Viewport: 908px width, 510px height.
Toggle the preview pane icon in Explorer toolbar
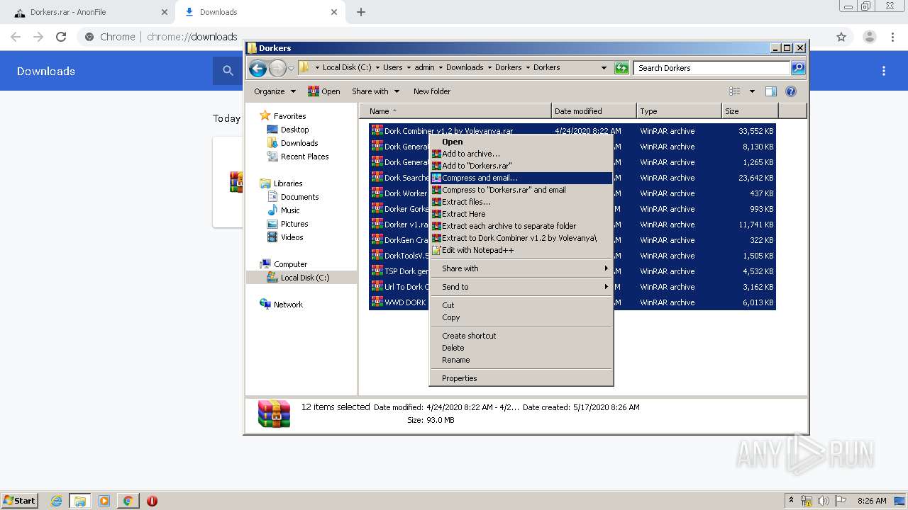click(x=771, y=91)
